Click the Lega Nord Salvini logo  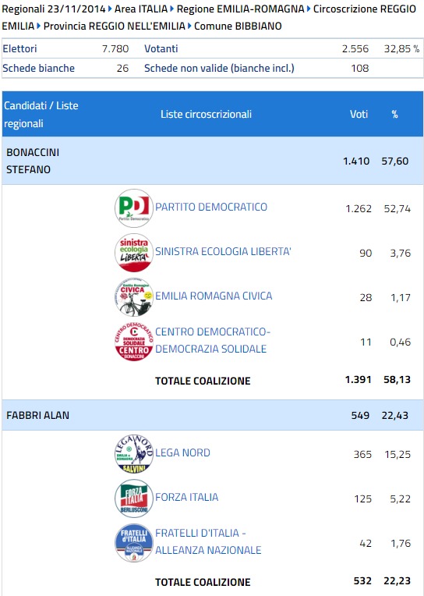pos(134,454)
